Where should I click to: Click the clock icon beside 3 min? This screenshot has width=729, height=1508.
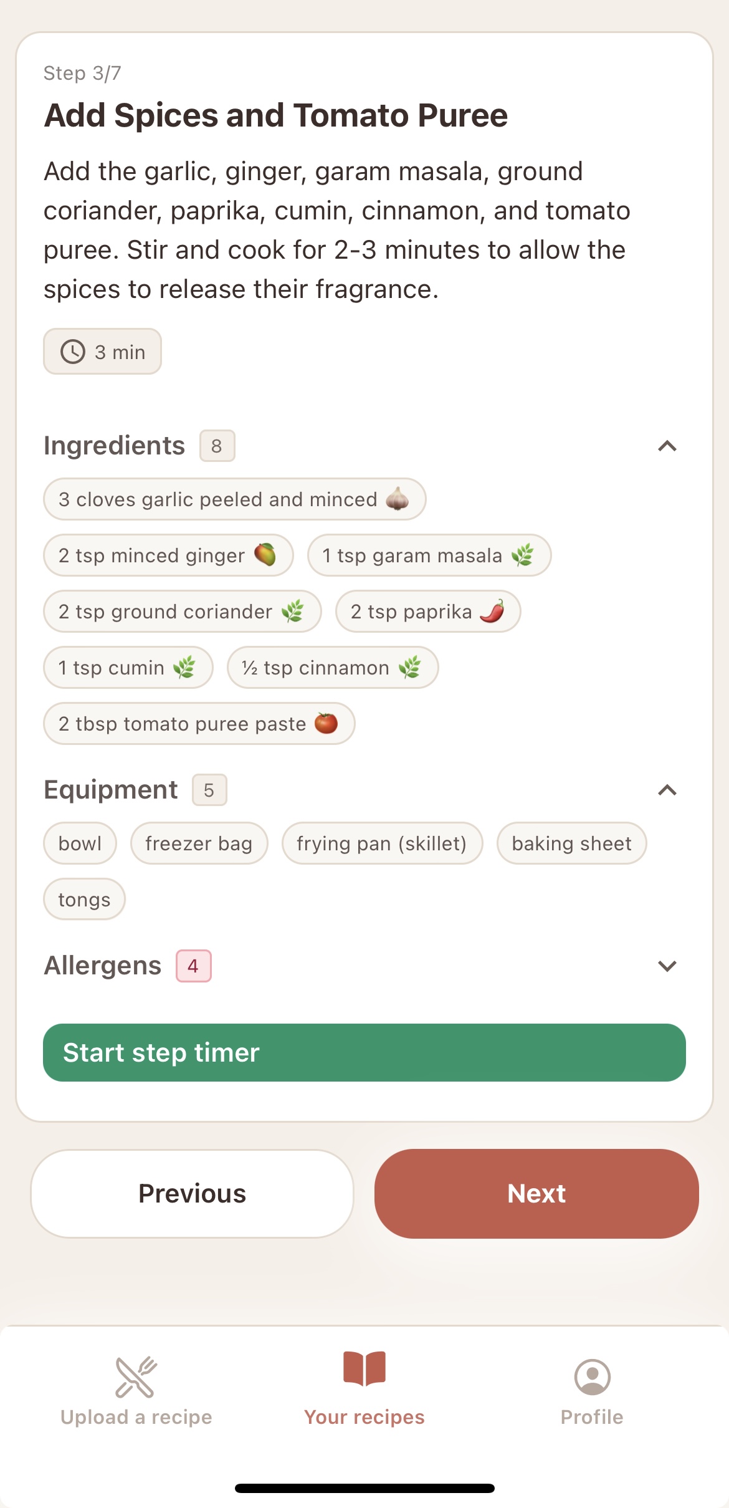tap(72, 351)
